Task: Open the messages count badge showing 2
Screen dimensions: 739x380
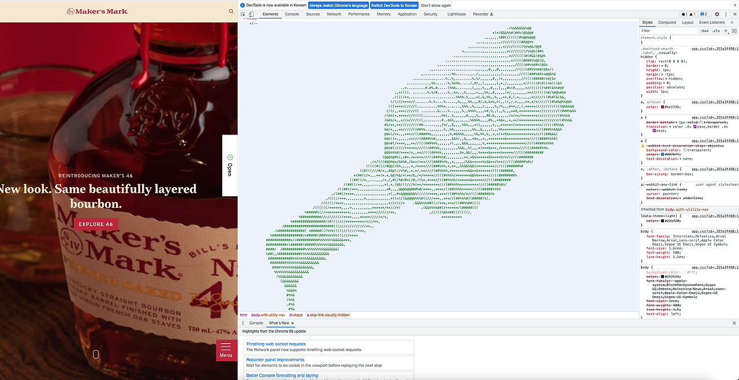Action: (704, 14)
